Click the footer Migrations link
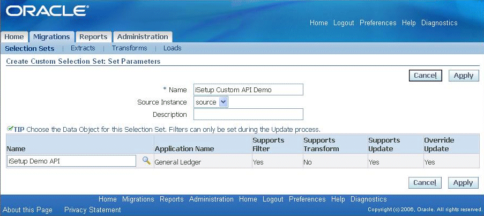Screen dimensions: 484x216 (x=138, y=199)
